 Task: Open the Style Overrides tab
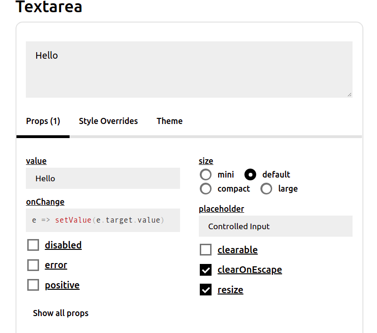coord(108,121)
